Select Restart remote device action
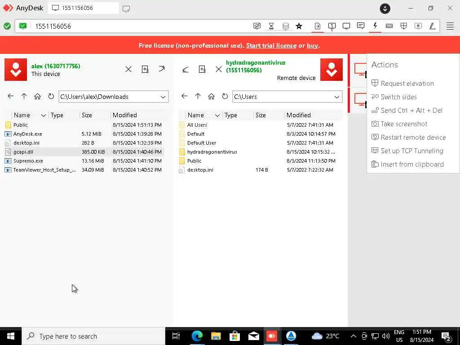Image resolution: width=460 pixels, height=345 pixels. point(413,137)
